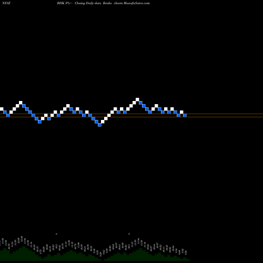Click the MunafaSutra.com text
Image resolution: width=263 pixels, height=263 pixels.
(136, 3)
